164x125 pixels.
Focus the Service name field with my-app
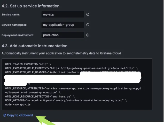click(x=63, y=15)
